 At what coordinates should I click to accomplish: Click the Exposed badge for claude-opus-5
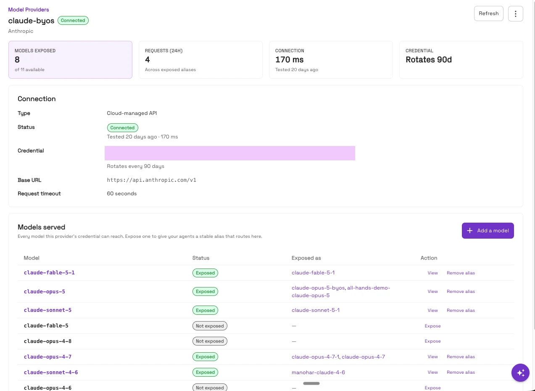tap(205, 291)
